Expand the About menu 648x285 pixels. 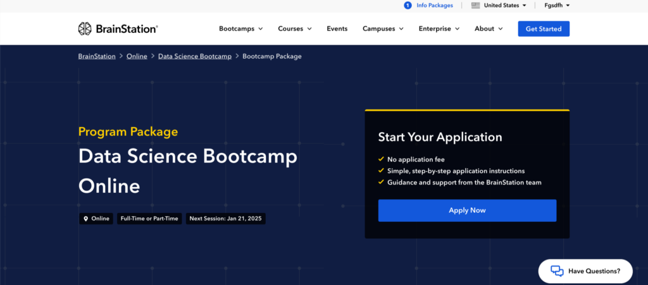coord(489,28)
